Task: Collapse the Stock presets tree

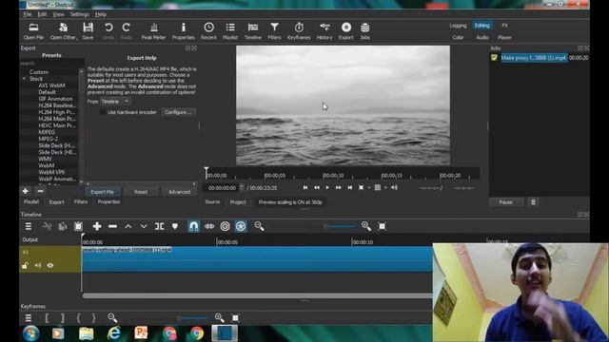Action: pos(24,79)
